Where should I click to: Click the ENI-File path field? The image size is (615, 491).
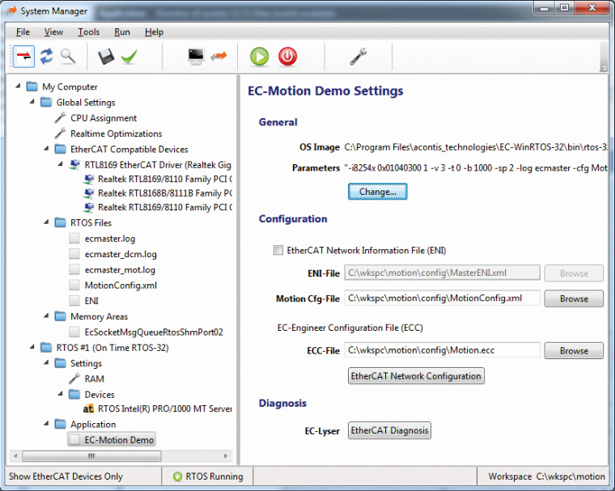point(442,273)
